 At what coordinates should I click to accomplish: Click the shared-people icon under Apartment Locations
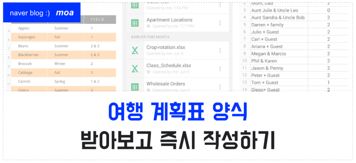pyautogui.click(x=149, y=26)
